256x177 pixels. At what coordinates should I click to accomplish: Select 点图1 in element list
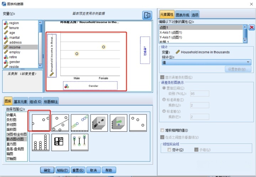click(x=201, y=27)
